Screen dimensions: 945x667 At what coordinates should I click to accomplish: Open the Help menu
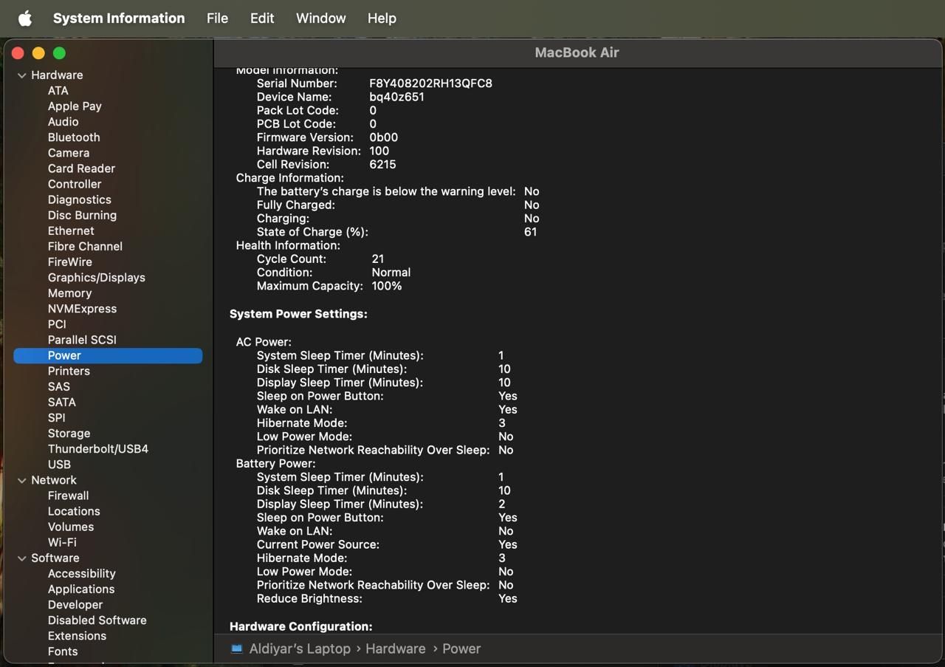pyautogui.click(x=382, y=18)
